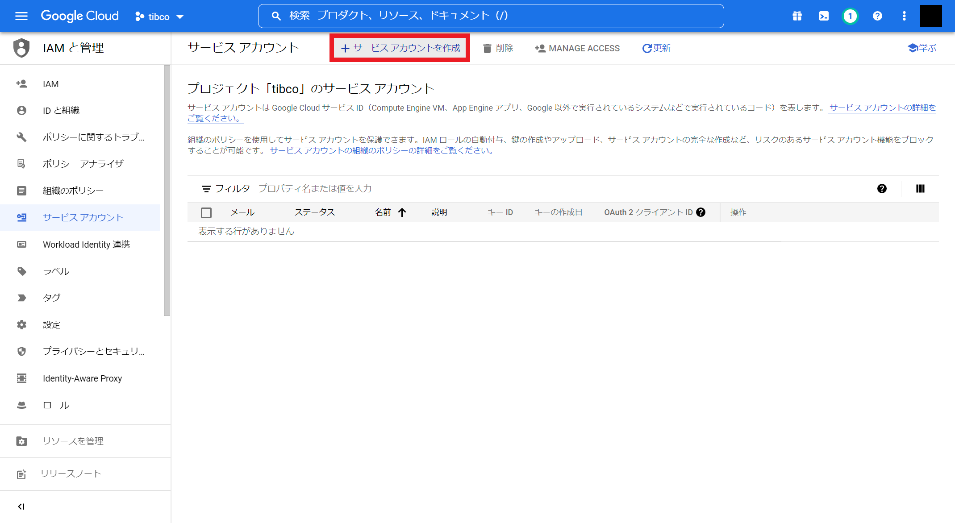The image size is (955, 523).
Task: Click the IAM add-person icon
Action: 21,84
